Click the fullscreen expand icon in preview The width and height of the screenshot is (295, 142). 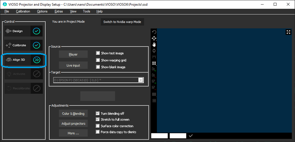point(288,32)
